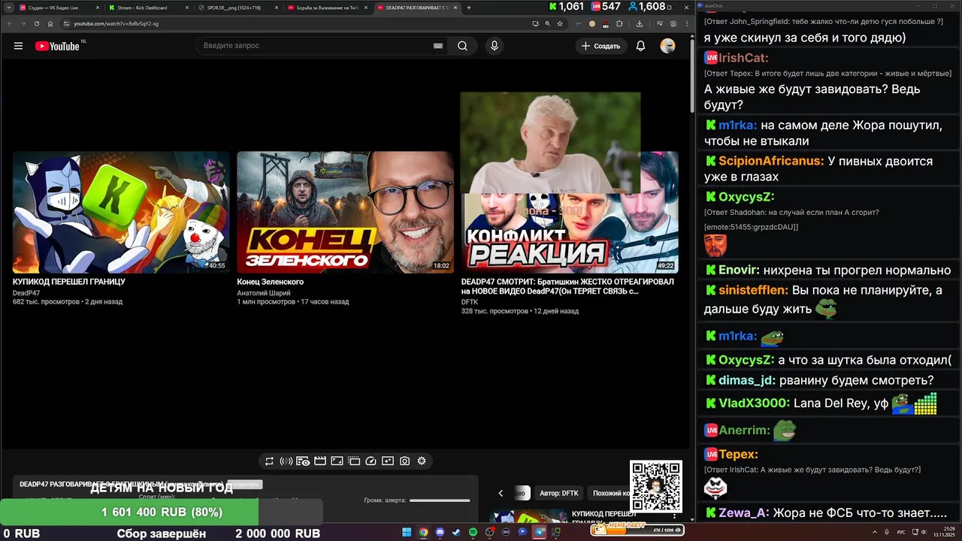The image size is (962, 541).
Task: Start voice search with the microphone icon
Action: tap(494, 46)
